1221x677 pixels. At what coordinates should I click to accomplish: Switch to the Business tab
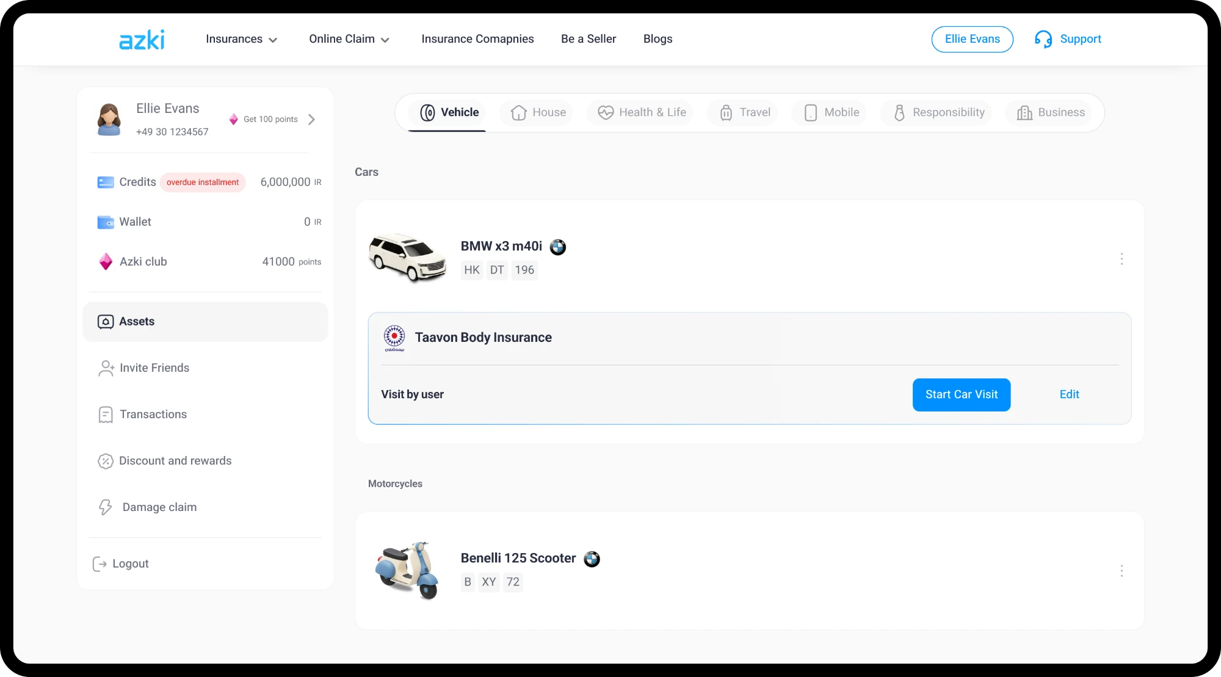click(x=1050, y=112)
